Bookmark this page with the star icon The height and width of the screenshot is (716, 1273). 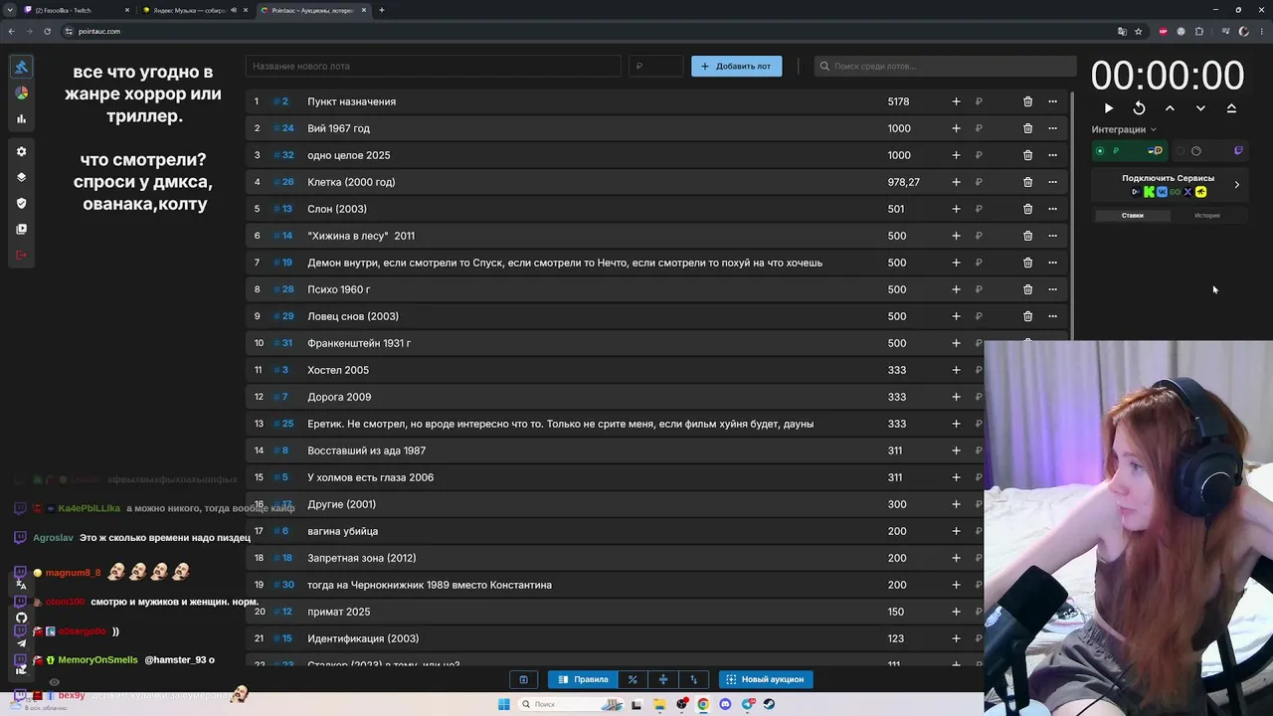coord(1139,31)
